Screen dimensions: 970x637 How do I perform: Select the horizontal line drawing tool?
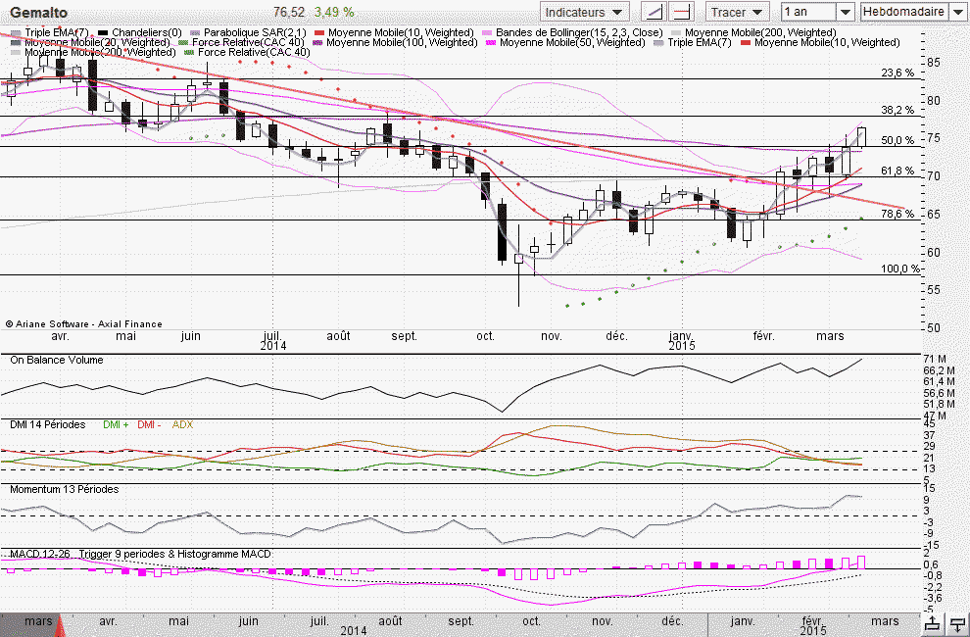click(682, 12)
